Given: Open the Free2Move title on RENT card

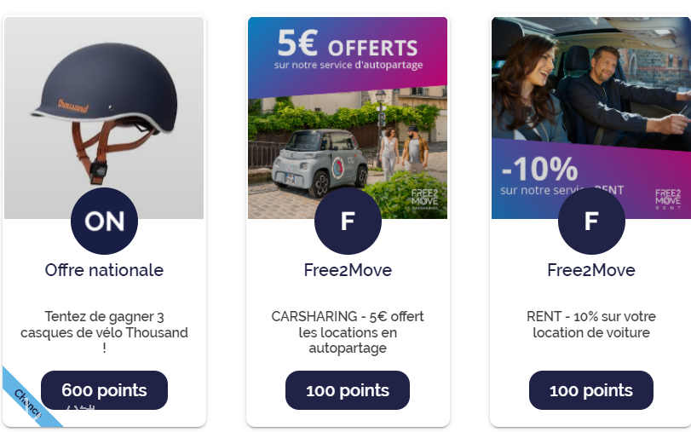Looking at the screenshot, I should tap(591, 270).
